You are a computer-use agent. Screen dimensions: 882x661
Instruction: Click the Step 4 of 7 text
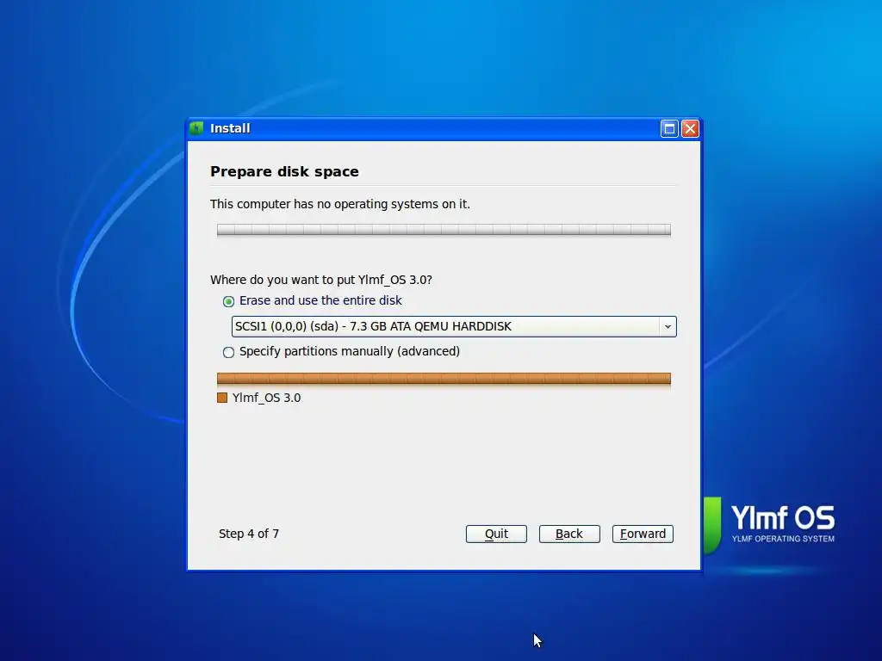249,534
